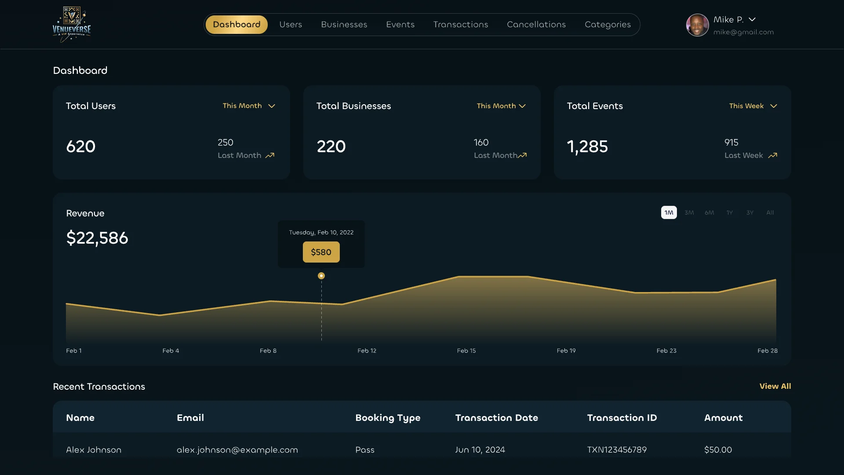The height and width of the screenshot is (475, 844).
Task: Select the 1Y revenue range
Action: (x=730, y=212)
